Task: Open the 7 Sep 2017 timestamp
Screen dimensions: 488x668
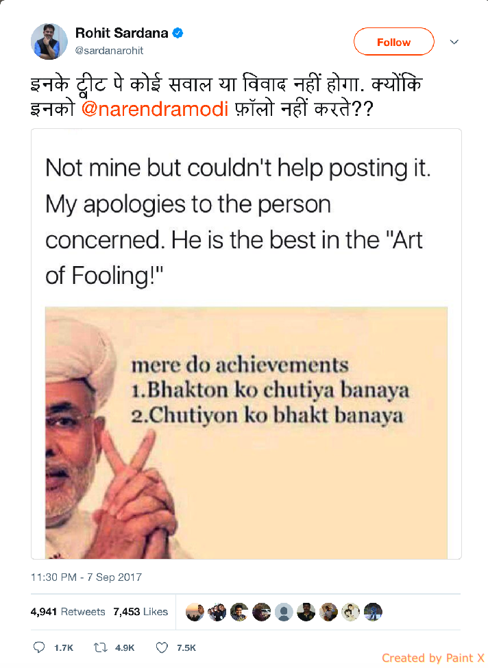Action: coord(86,577)
